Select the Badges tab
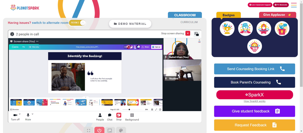 (x=228, y=15)
